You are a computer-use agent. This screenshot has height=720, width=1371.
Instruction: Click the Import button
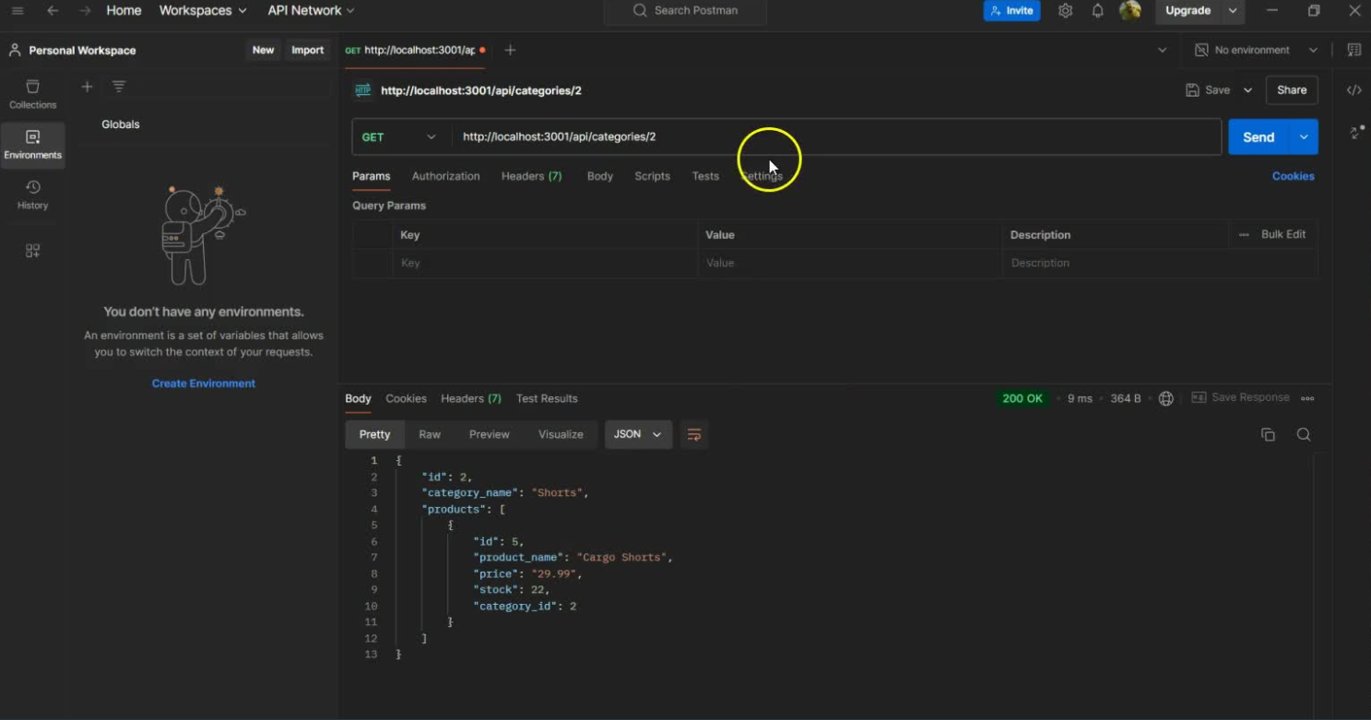(307, 50)
